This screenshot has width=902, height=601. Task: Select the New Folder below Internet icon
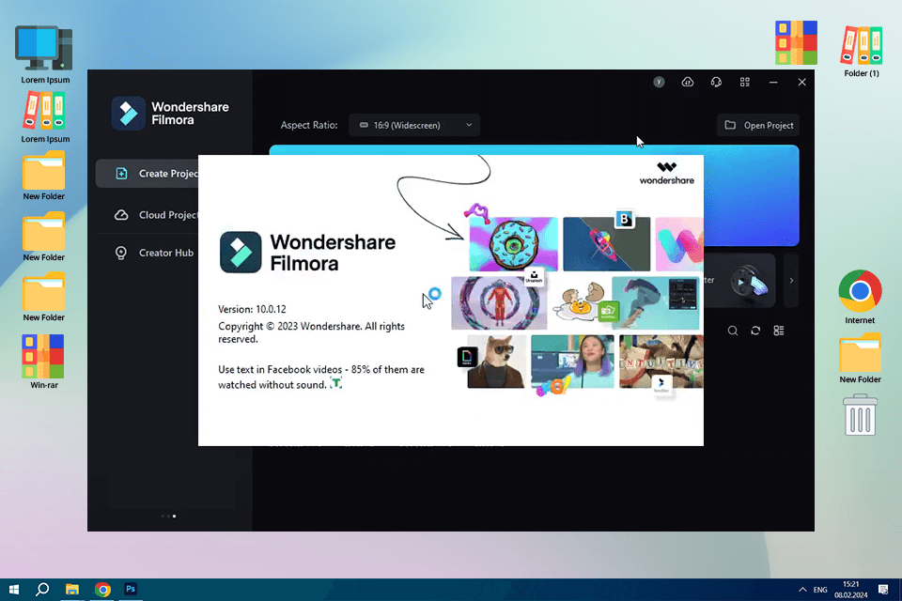(860, 359)
